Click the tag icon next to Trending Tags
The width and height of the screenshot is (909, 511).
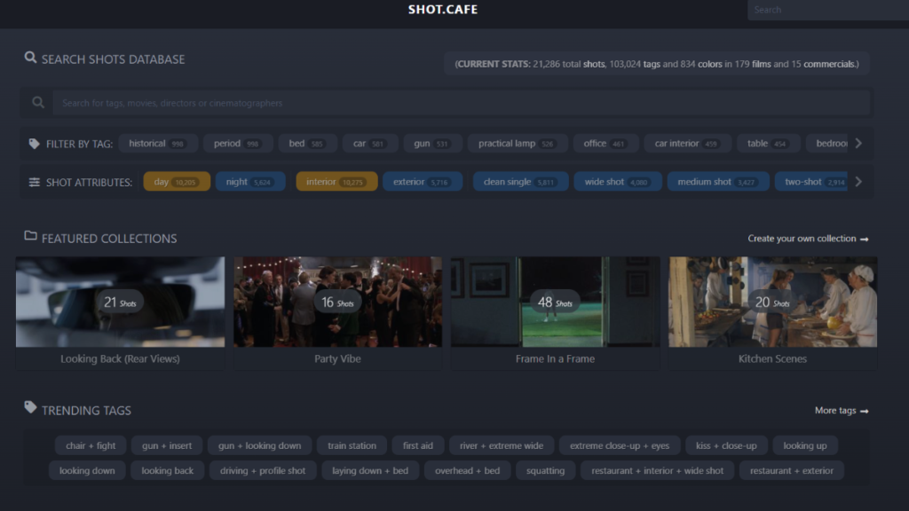pos(30,408)
